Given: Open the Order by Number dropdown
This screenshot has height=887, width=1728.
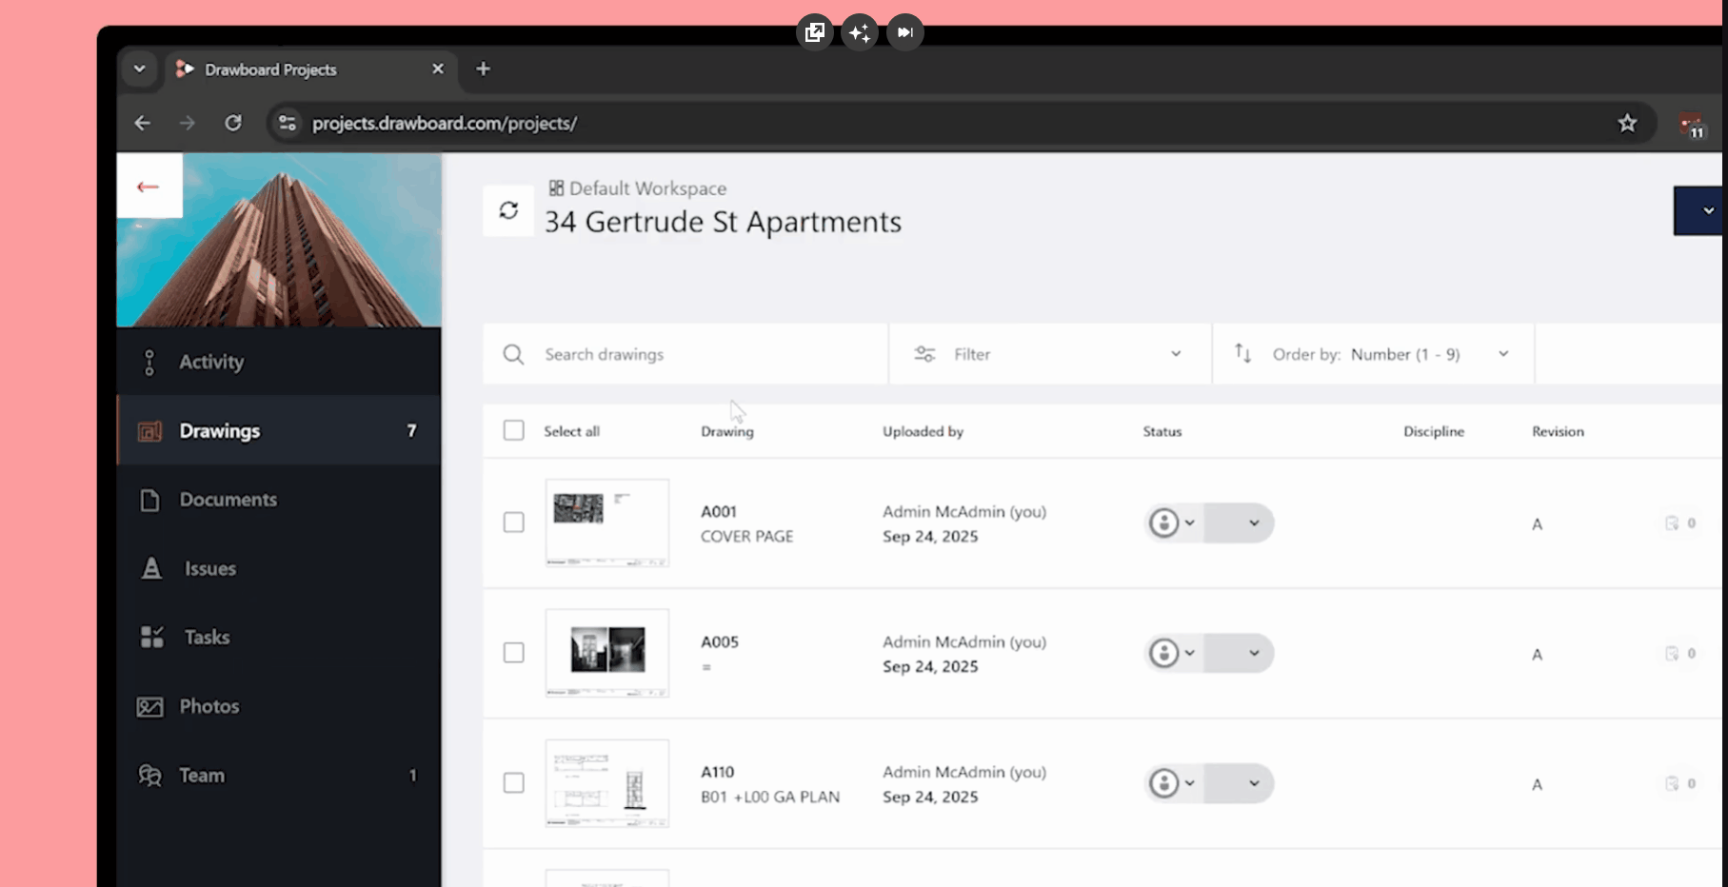Looking at the screenshot, I should tap(1373, 354).
